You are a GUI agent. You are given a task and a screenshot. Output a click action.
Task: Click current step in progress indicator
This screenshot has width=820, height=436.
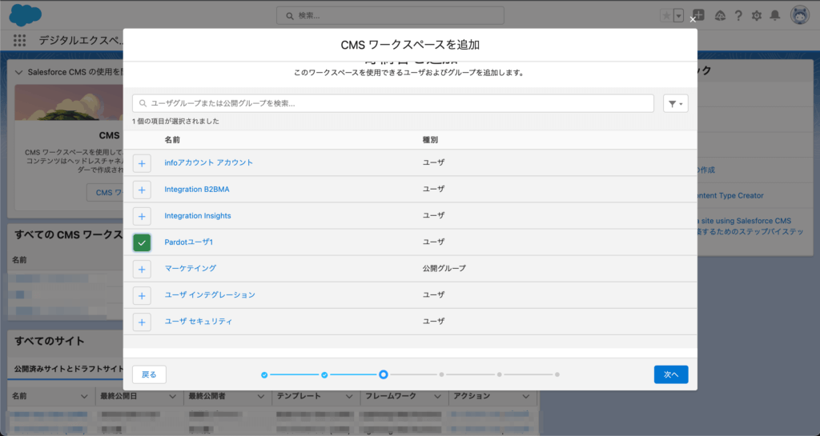tap(384, 374)
